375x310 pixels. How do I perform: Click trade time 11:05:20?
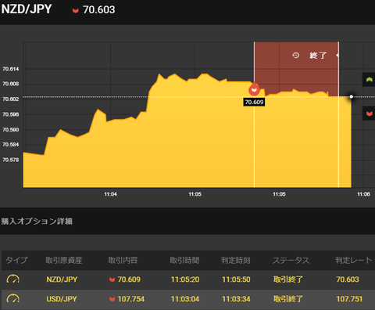[185, 279]
